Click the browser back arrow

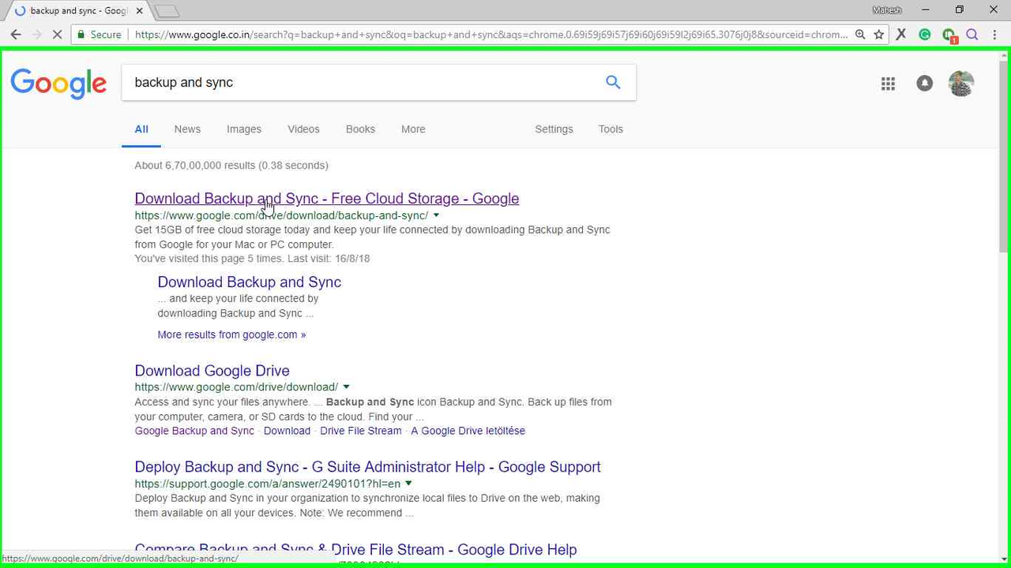(16, 35)
